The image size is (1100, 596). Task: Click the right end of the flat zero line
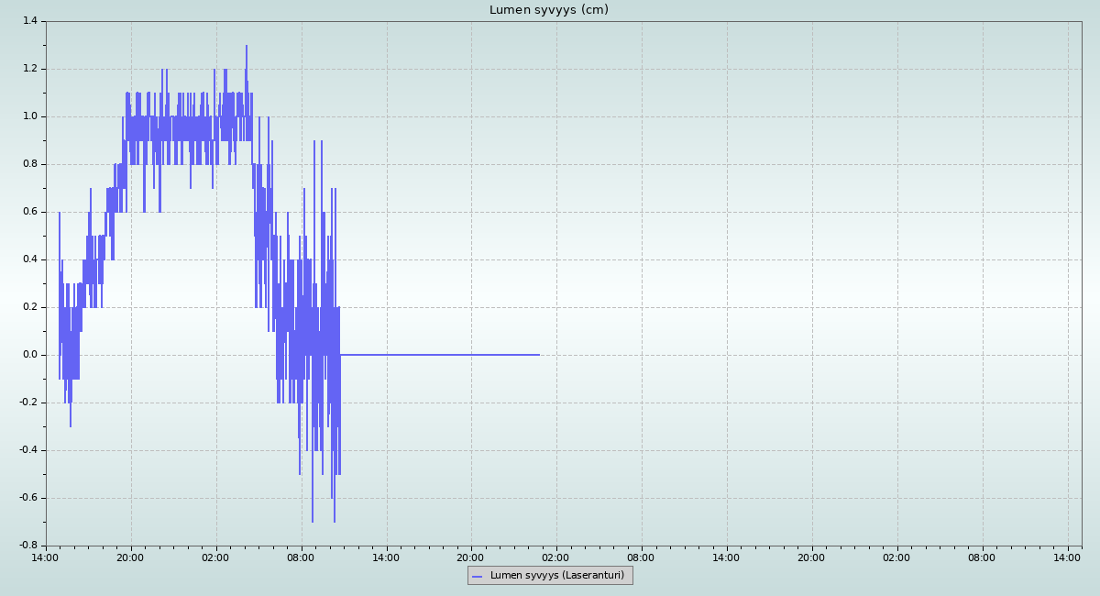click(538, 355)
